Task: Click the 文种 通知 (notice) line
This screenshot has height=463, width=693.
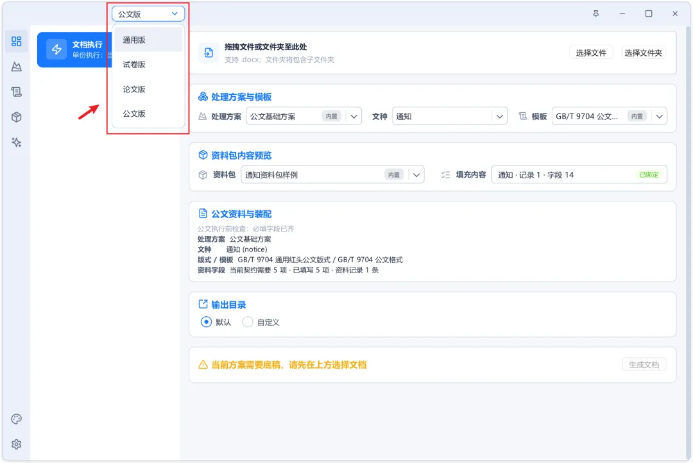Action: (x=232, y=249)
